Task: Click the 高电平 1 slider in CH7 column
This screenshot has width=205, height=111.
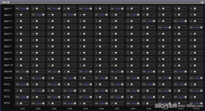Action: click(x=119, y=9)
